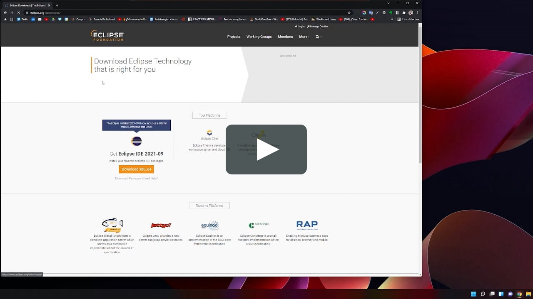Click the Equinox logo
This screenshot has height=299, width=533.
209,225
